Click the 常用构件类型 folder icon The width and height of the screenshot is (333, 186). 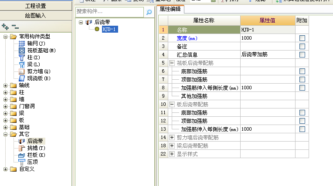14,37
